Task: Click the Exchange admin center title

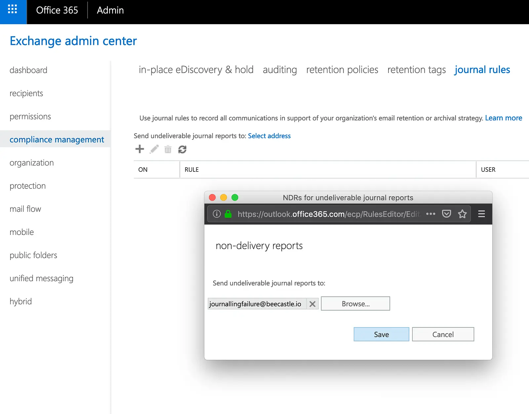Action: (73, 41)
